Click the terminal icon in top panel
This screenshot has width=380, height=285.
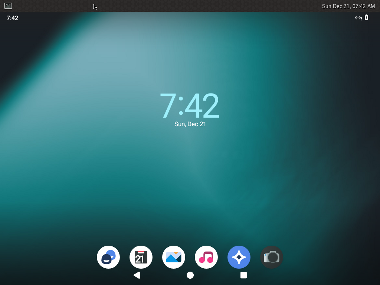click(8, 6)
